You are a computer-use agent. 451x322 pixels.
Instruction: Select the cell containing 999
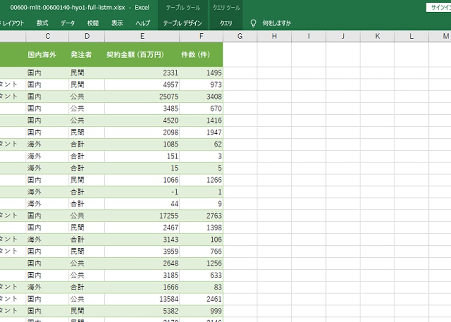click(201, 311)
